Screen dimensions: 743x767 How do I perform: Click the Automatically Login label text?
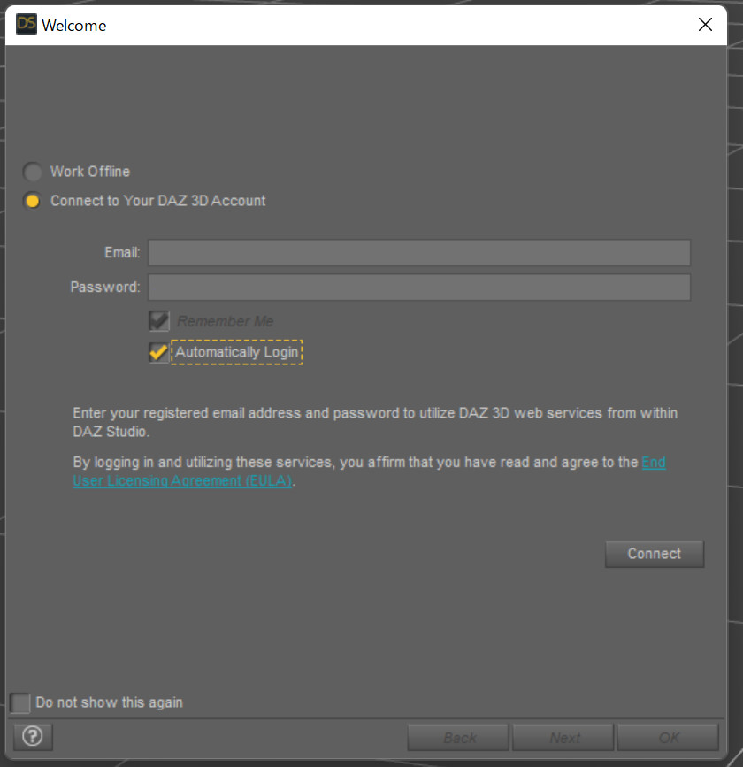point(237,352)
